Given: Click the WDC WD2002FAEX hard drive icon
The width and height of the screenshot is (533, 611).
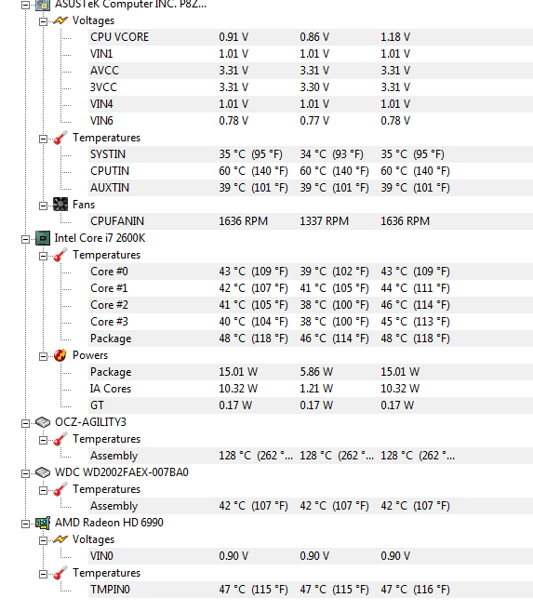Looking at the screenshot, I should pyautogui.click(x=43, y=472).
